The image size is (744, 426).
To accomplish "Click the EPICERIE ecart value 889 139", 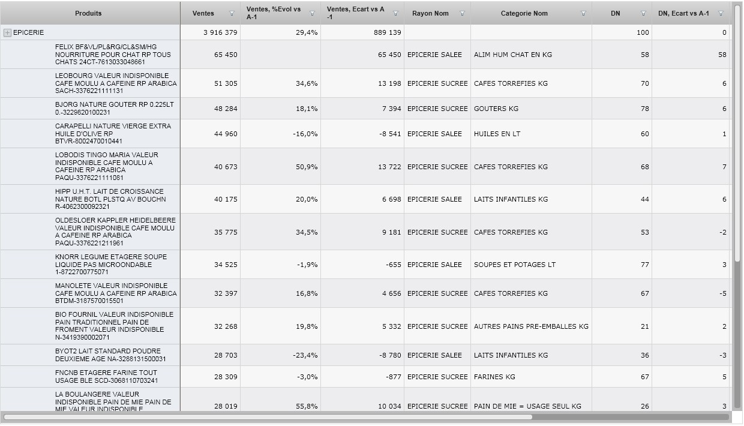I will tap(387, 32).
